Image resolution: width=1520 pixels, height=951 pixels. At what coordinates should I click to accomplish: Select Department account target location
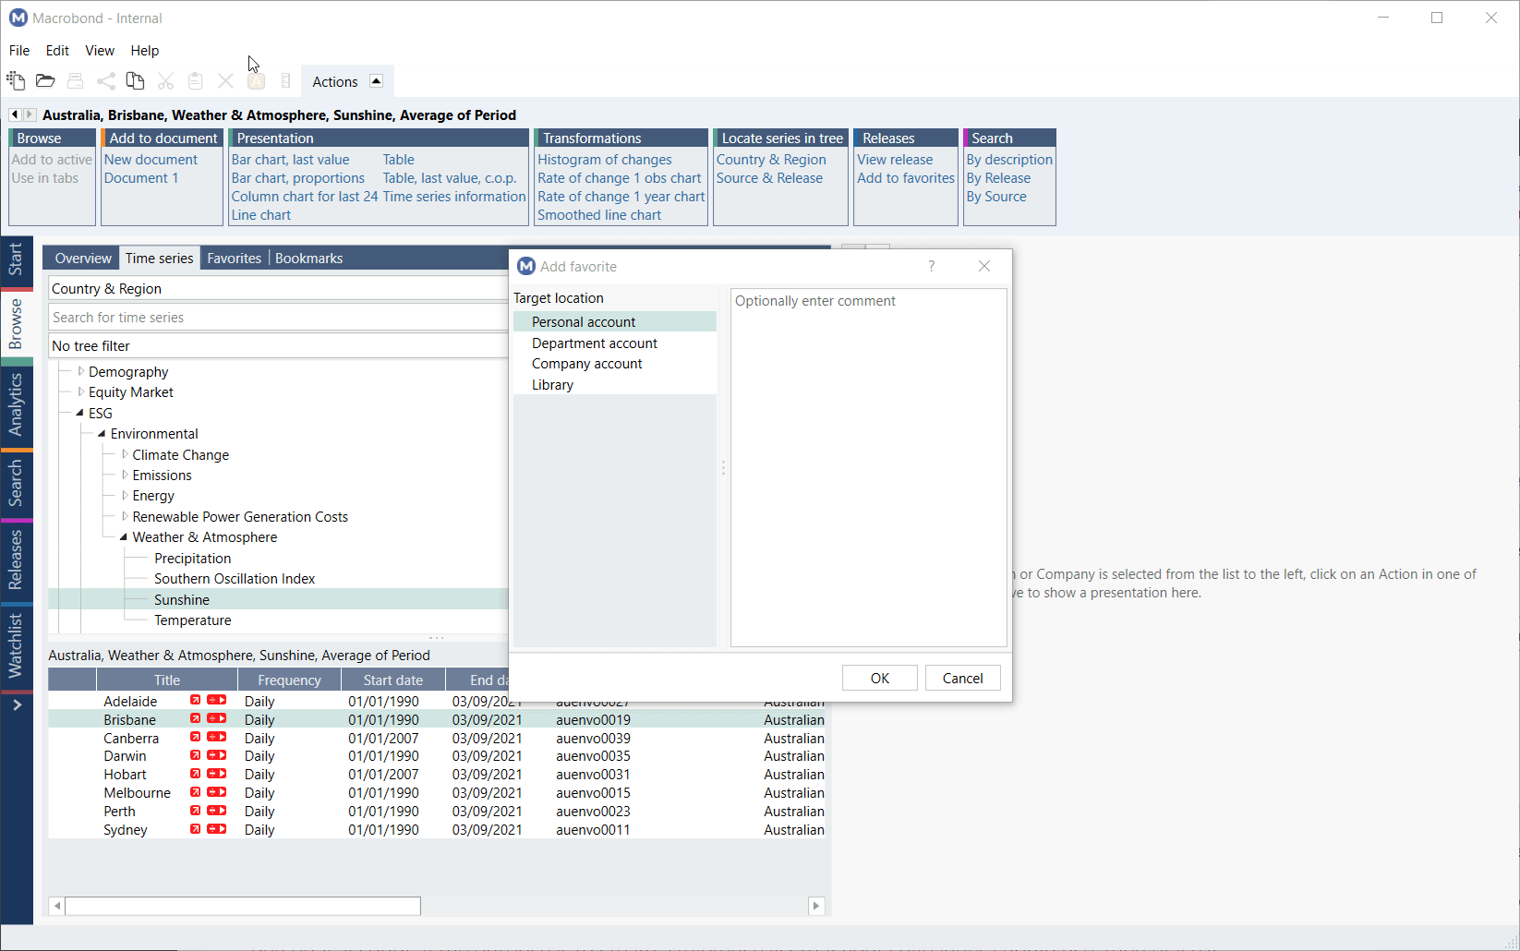pos(615,343)
